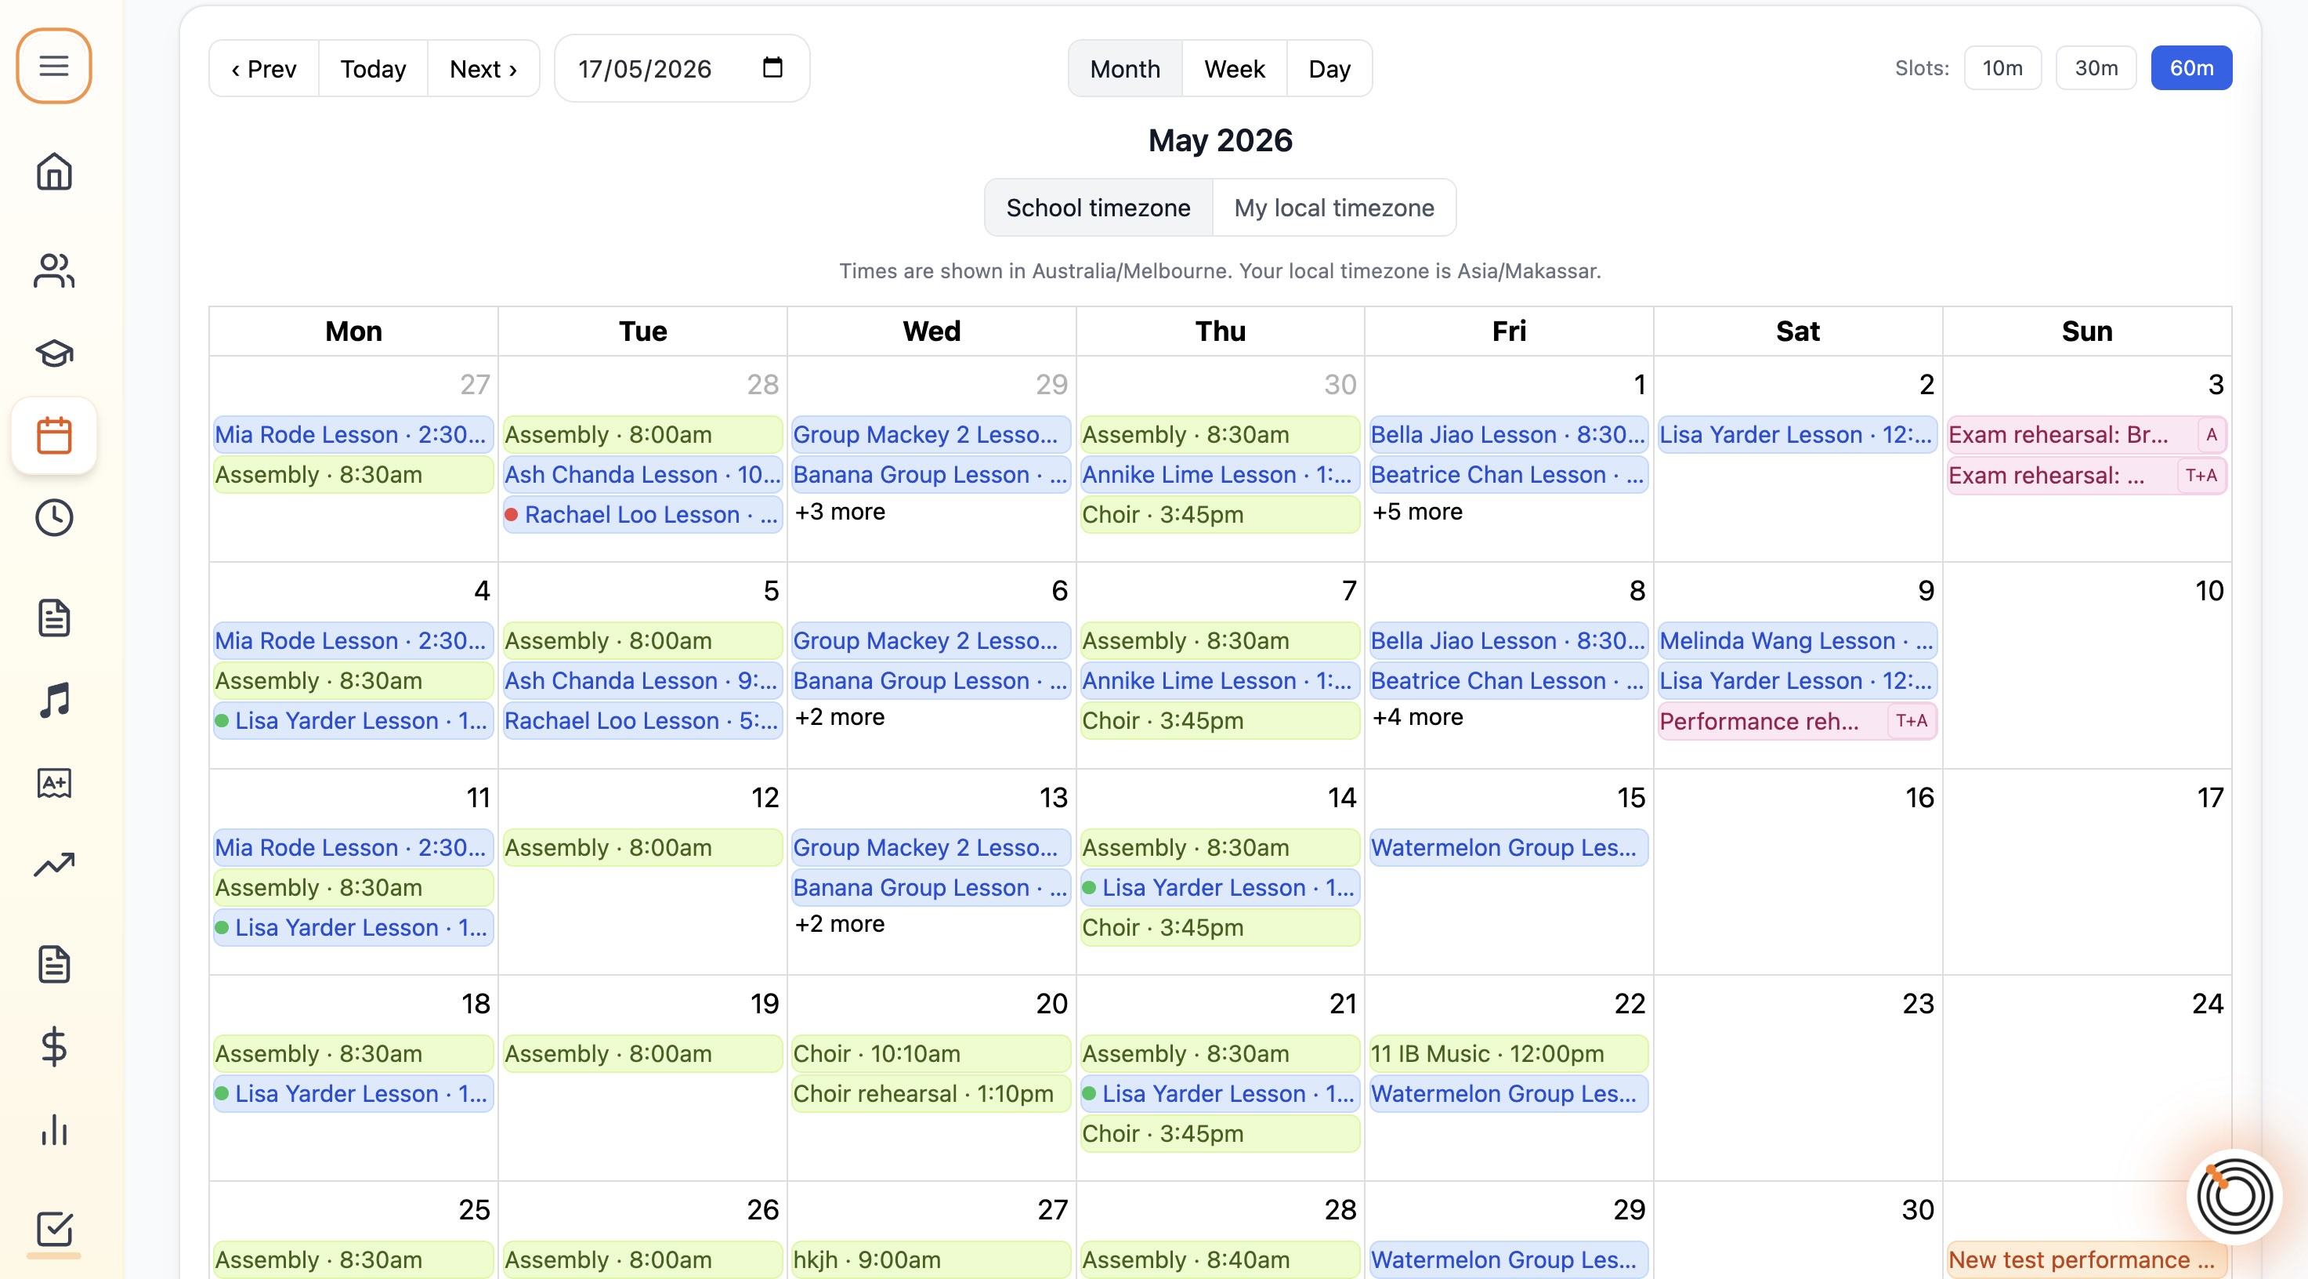Jump to Today

373,69
